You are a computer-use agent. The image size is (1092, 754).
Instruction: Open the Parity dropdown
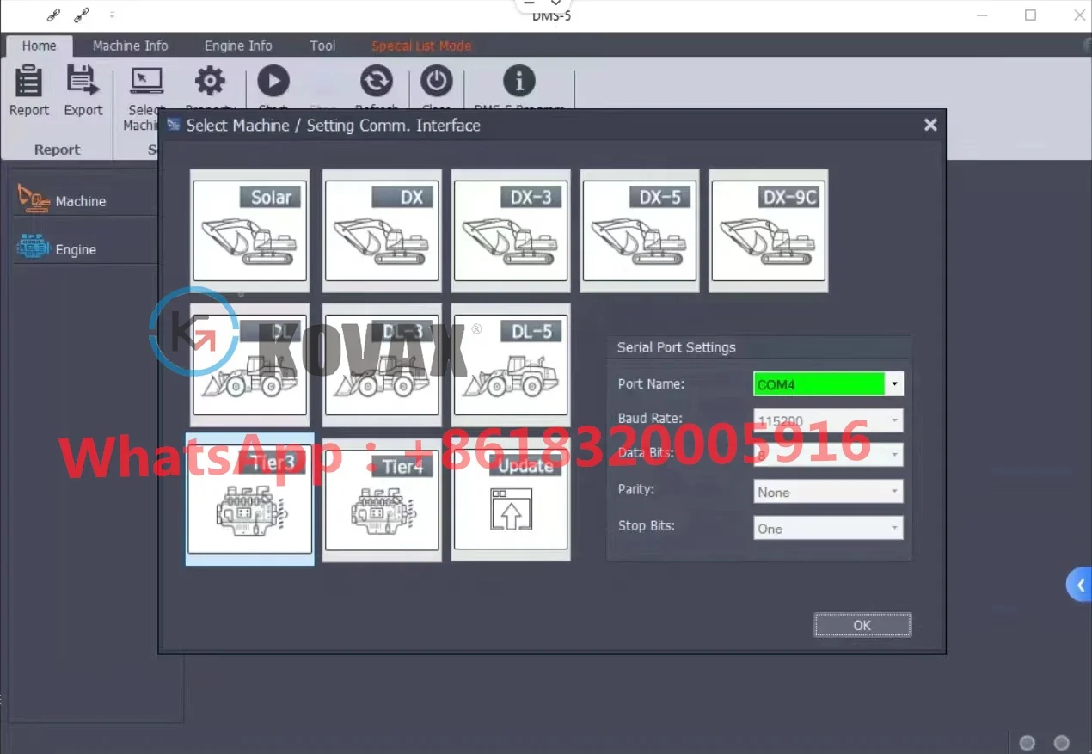(x=893, y=491)
